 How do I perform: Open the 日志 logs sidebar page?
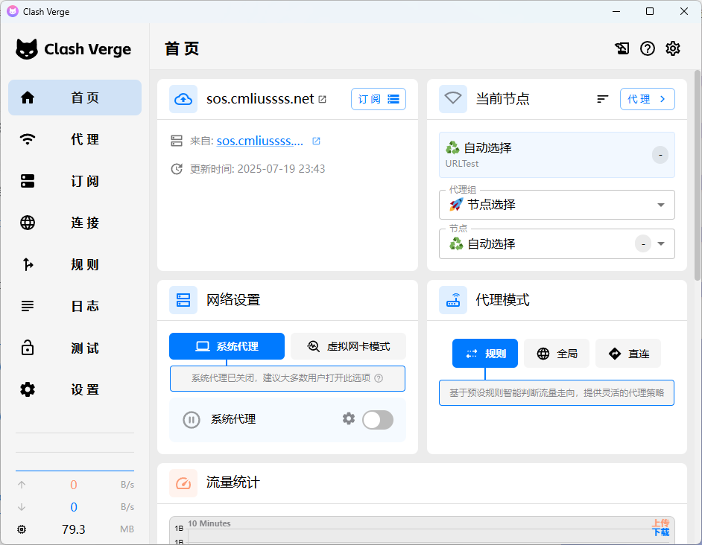pos(75,306)
